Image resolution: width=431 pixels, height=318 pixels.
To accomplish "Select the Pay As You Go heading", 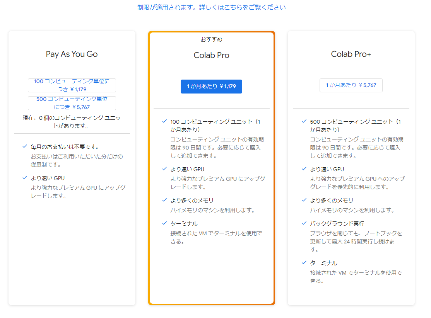I will coord(72,54).
